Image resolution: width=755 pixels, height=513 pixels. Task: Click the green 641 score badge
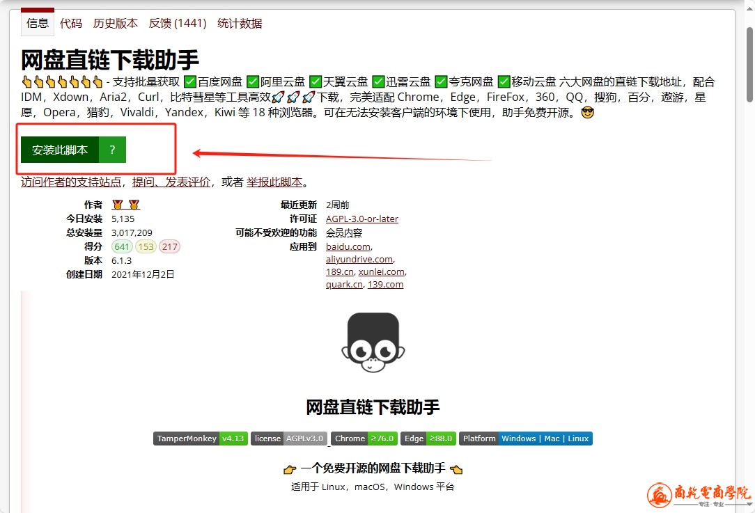click(122, 247)
